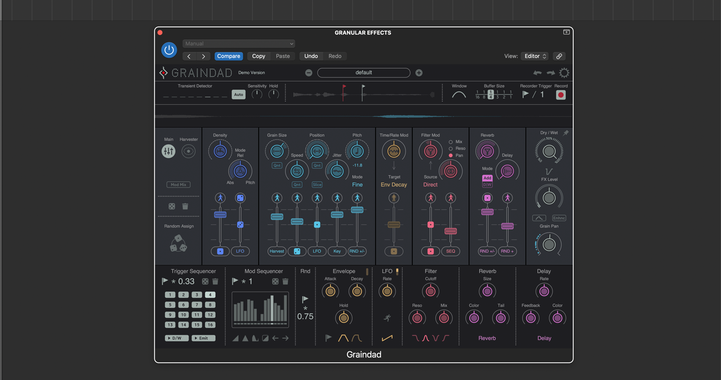Click the Enhnc button
Viewport: 721px width, 380px height.
(559, 218)
